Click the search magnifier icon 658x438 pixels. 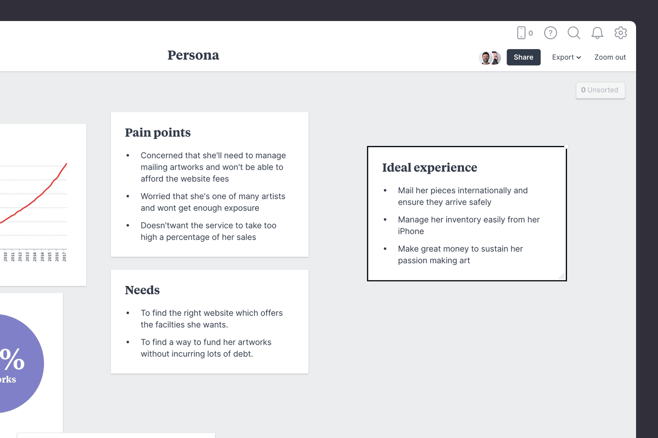coord(574,33)
